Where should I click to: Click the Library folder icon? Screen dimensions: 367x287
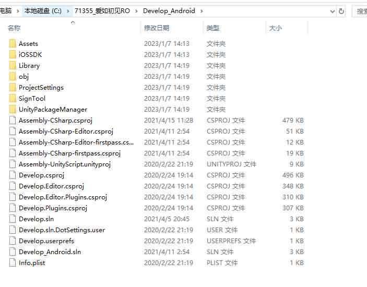pyautogui.click(x=13, y=66)
